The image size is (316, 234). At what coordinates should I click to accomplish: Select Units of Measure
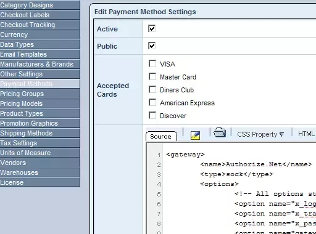point(40,153)
